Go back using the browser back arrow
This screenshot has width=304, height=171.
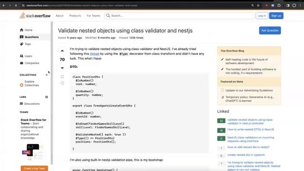pos(4,5)
